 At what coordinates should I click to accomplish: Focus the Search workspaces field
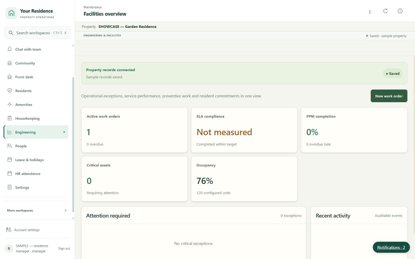pyautogui.click(x=37, y=33)
